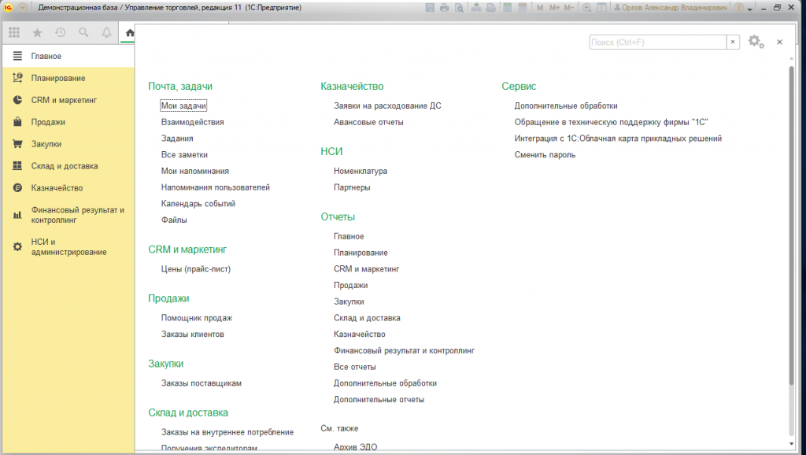This screenshot has height=455, width=806.
Task: Click НСИ и администрирование gear icon
Action: [17, 246]
